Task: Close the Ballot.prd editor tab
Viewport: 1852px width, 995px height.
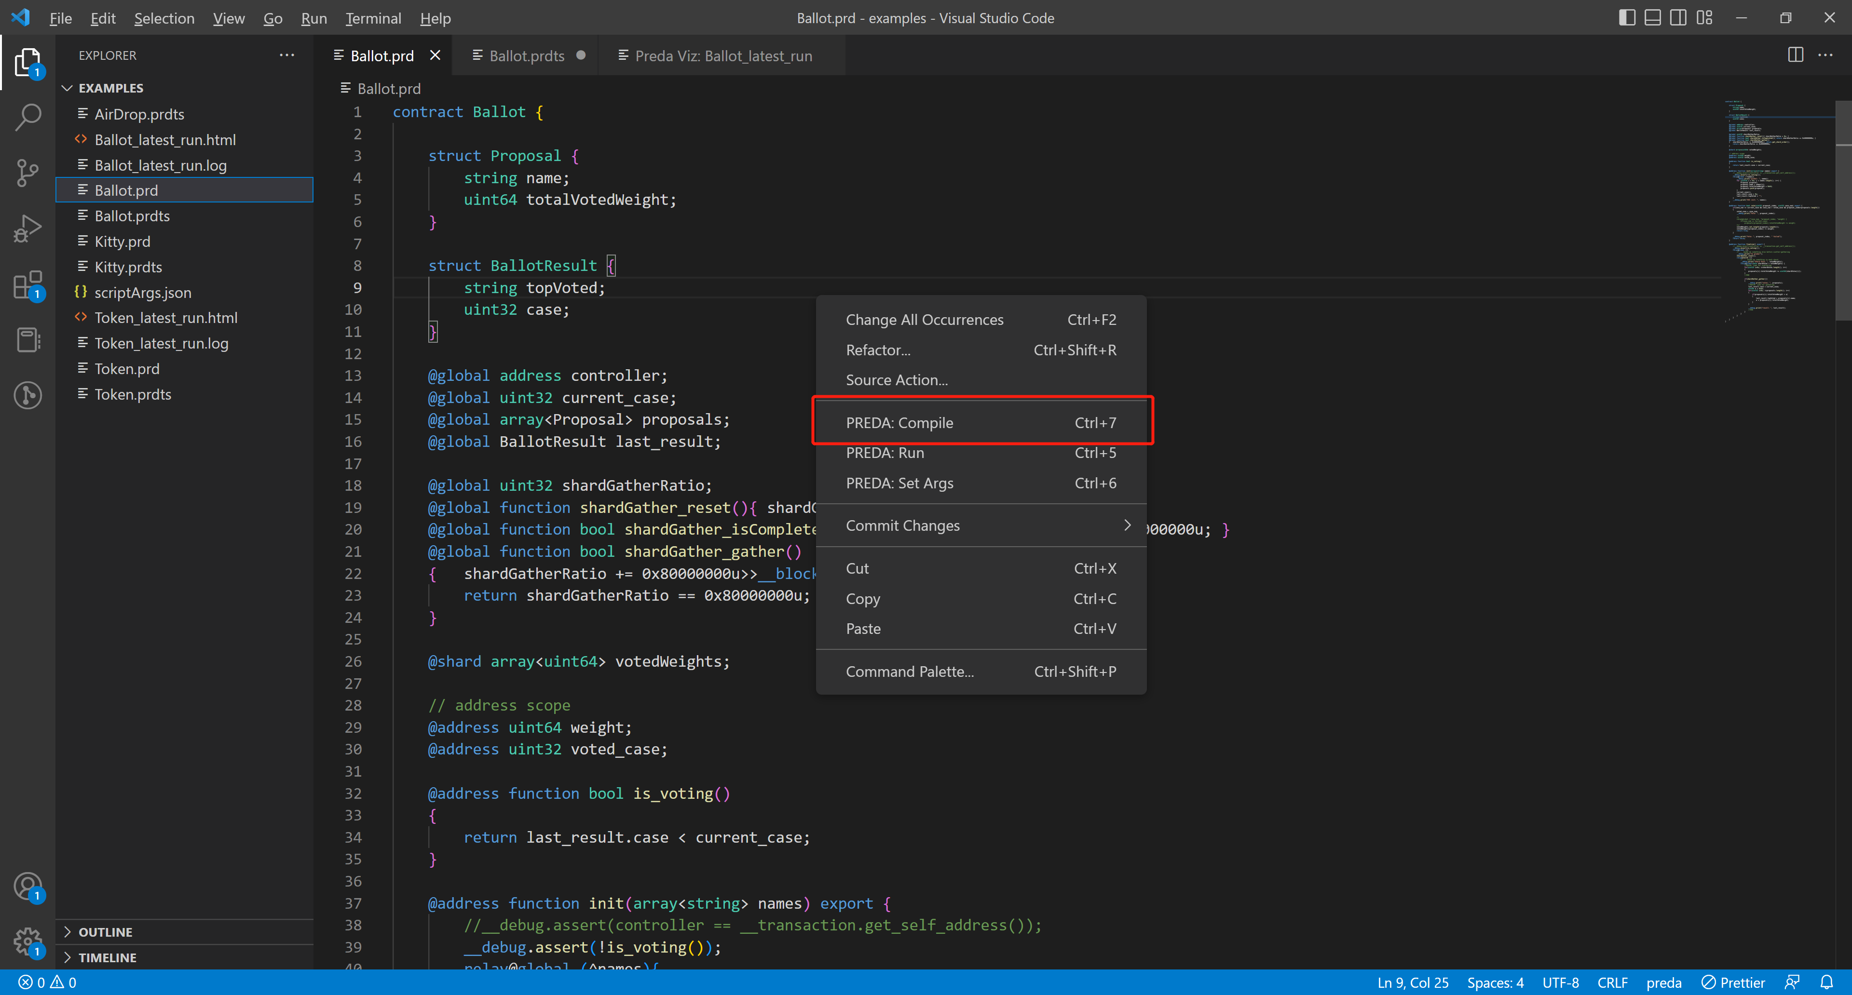Action: (x=435, y=55)
